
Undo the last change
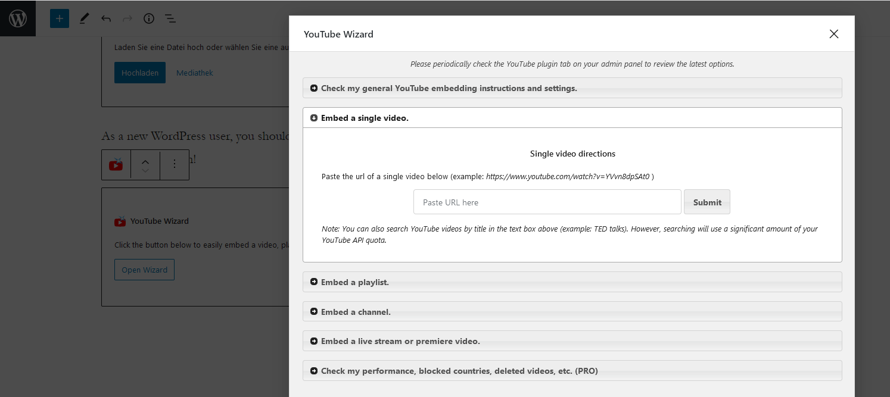pyautogui.click(x=106, y=18)
